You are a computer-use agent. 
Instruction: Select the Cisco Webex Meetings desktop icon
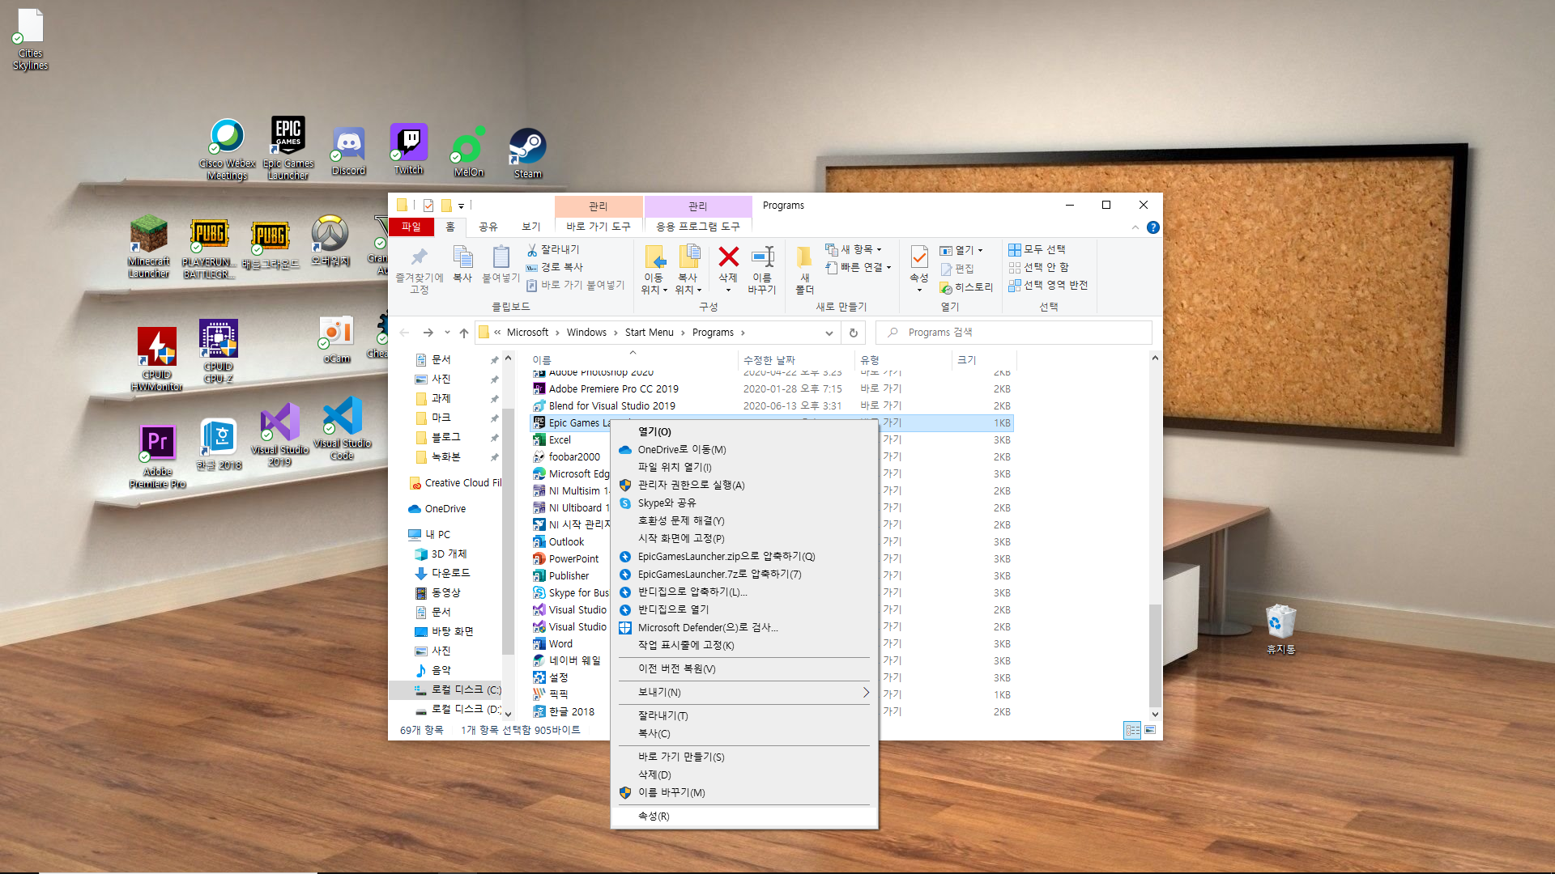tap(228, 150)
